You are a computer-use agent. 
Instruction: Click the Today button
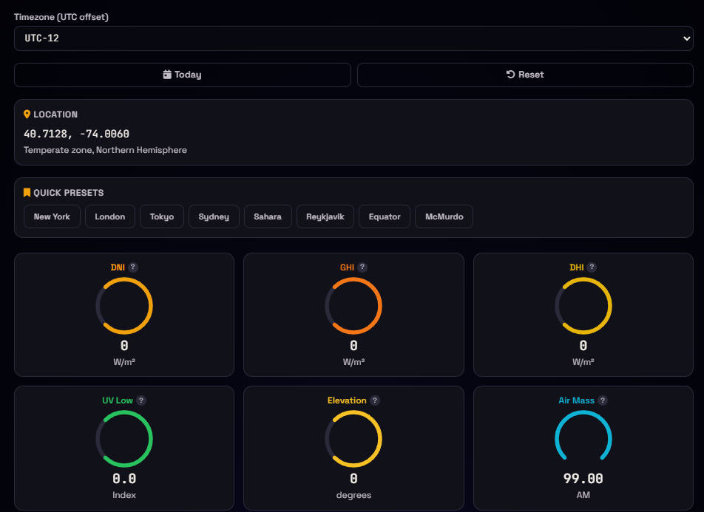tap(182, 75)
